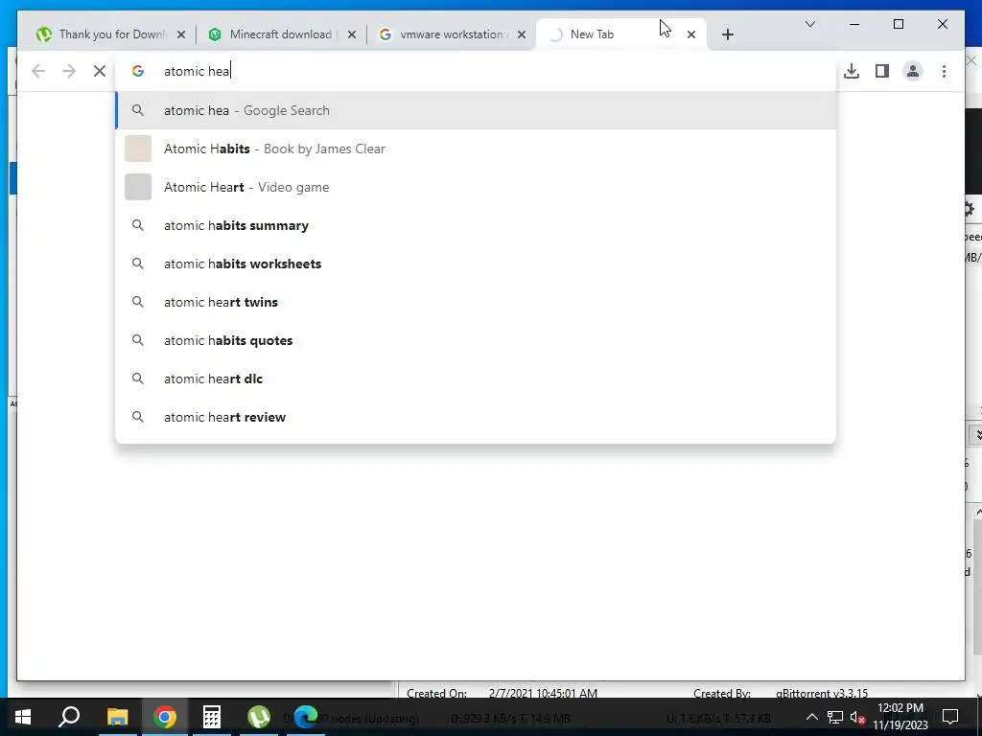
Task: Open a new browser tab with plus
Action: 727,34
